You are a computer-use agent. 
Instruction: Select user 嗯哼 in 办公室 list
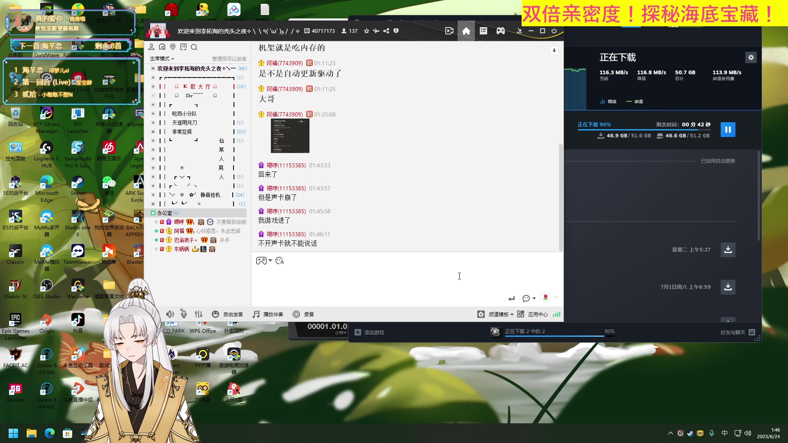pyautogui.click(x=179, y=222)
